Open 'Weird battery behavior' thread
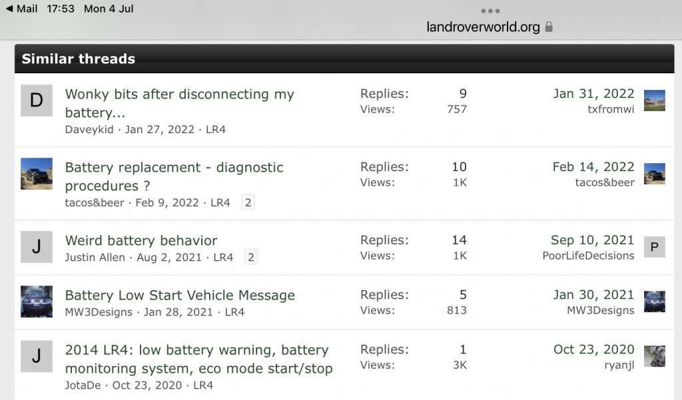Viewport: 682px width, 400px height. click(x=141, y=240)
